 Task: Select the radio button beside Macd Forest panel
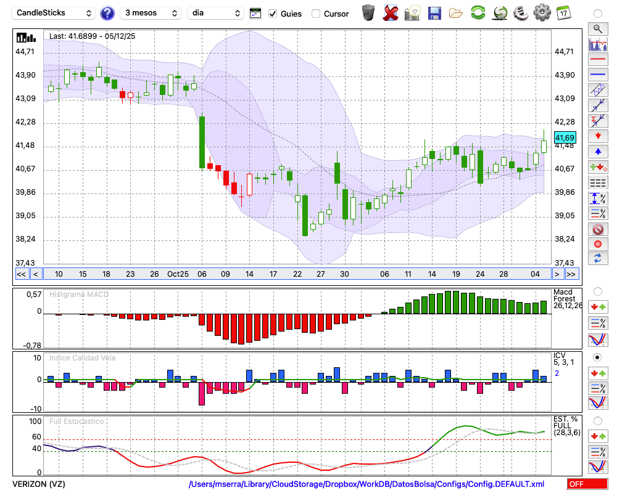(597, 291)
